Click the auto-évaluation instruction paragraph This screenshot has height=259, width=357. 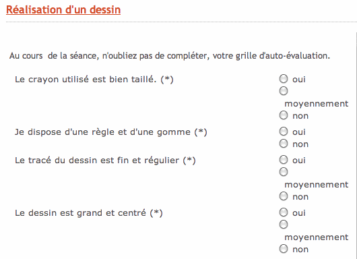click(x=170, y=56)
